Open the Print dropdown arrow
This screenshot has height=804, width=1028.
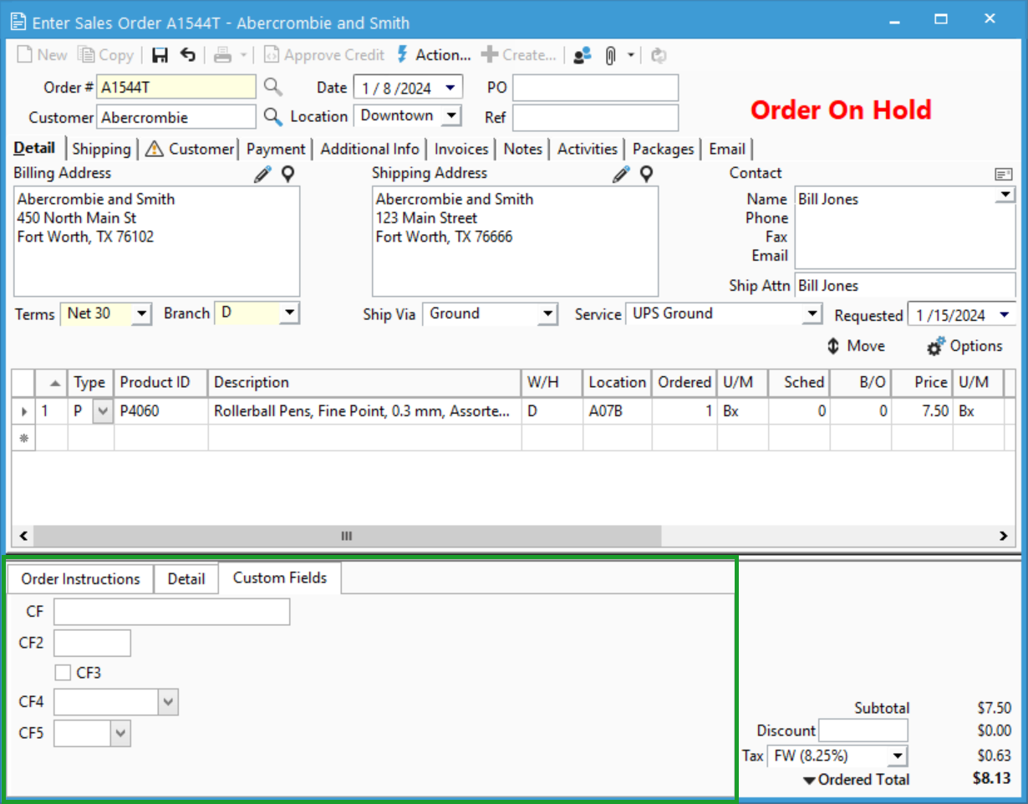(x=243, y=55)
